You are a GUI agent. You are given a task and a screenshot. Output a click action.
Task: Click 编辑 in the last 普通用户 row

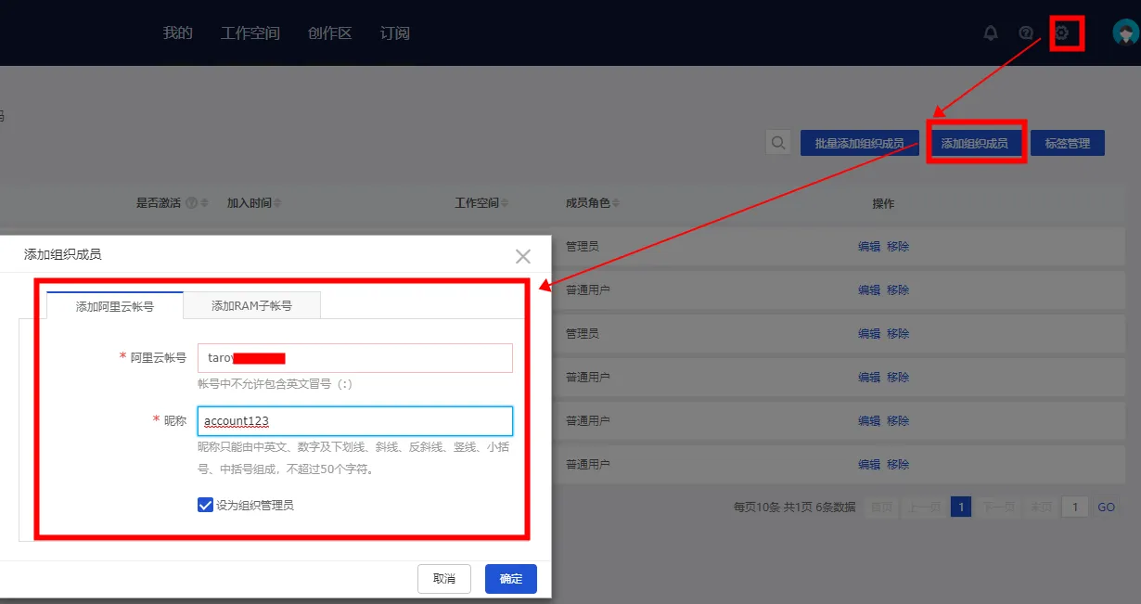point(869,465)
